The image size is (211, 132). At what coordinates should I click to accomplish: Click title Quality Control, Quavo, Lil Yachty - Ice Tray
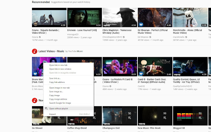pos(186,81)
